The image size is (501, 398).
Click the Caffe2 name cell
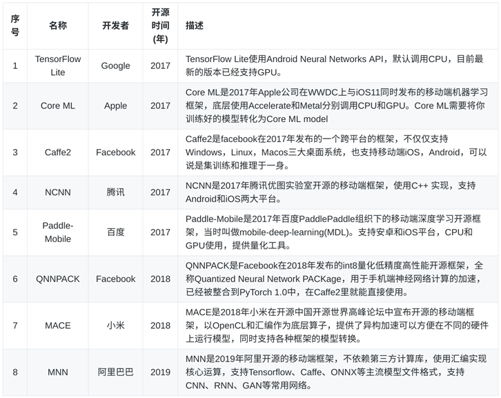click(58, 152)
